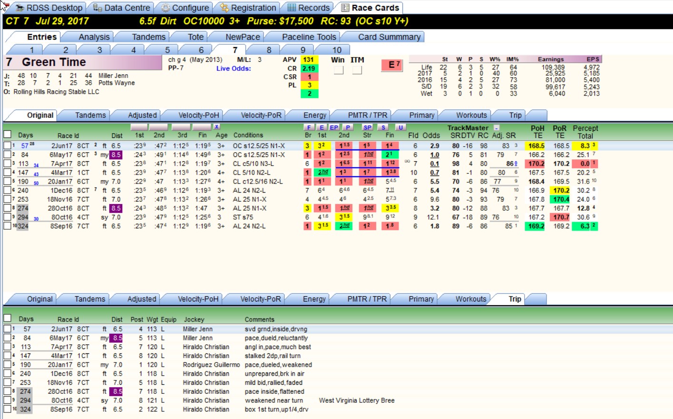Open the Data Centre database icon tab
This screenshot has width=673, height=419.
pos(122,8)
